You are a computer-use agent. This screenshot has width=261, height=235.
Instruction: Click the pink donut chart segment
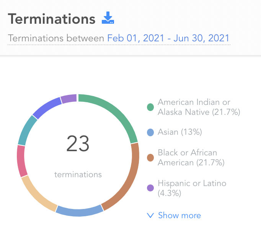[x=21, y=161]
